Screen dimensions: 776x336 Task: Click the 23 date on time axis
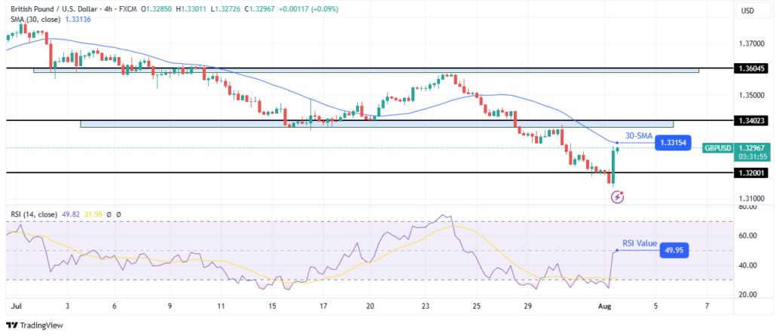pyautogui.click(x=424, y=307)
